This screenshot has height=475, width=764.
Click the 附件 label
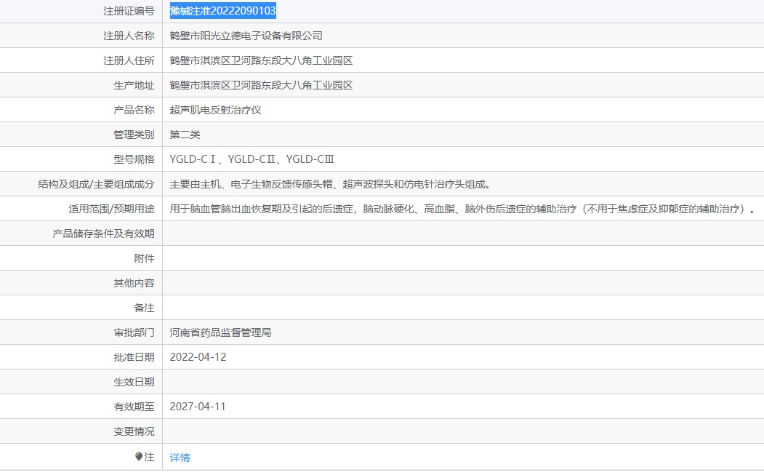[144, 258]
